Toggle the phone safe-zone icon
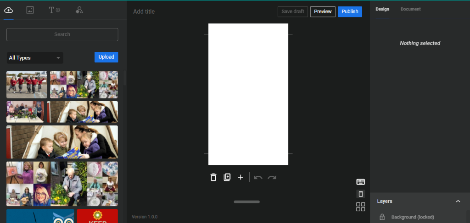Image resolution: width=470 pixels, height=223 pixels. click(361, 194)
